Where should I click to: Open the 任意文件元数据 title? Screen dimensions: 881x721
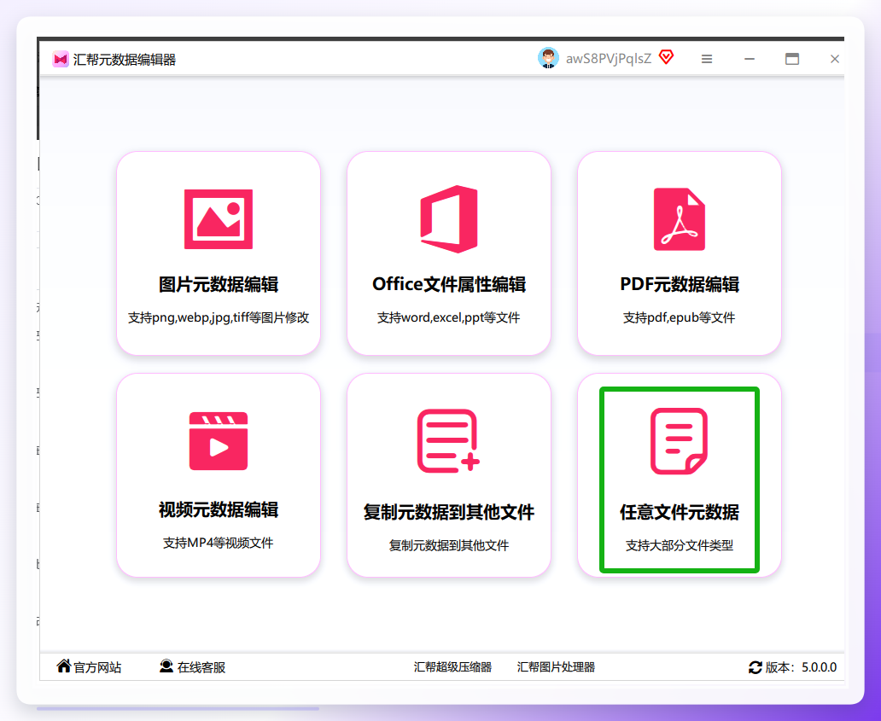(680, 512)
